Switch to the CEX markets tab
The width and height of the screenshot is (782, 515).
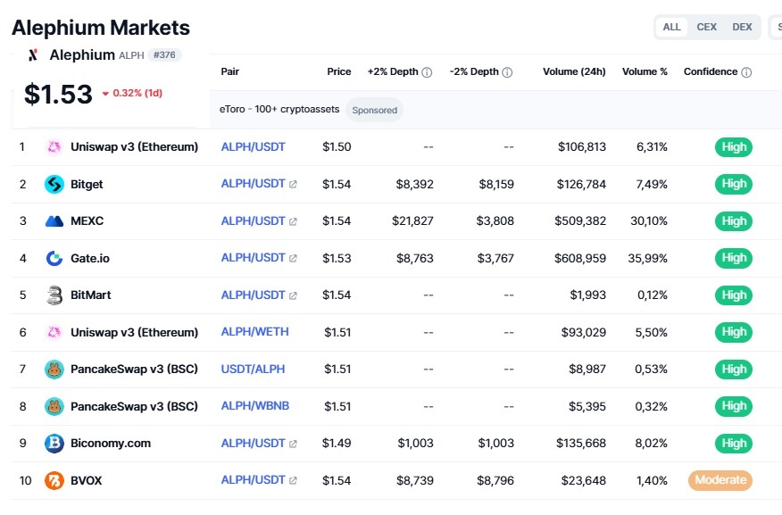pyautogui.click(x=706, y=27)
